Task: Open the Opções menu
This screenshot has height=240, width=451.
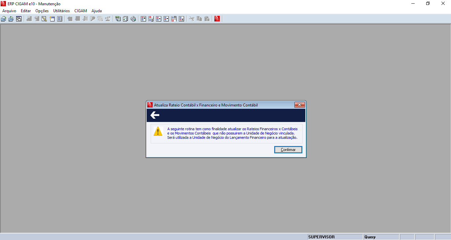Action: coord(42,11)
